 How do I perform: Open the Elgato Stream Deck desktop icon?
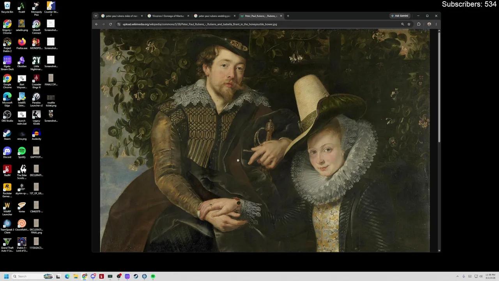point(7,63)
